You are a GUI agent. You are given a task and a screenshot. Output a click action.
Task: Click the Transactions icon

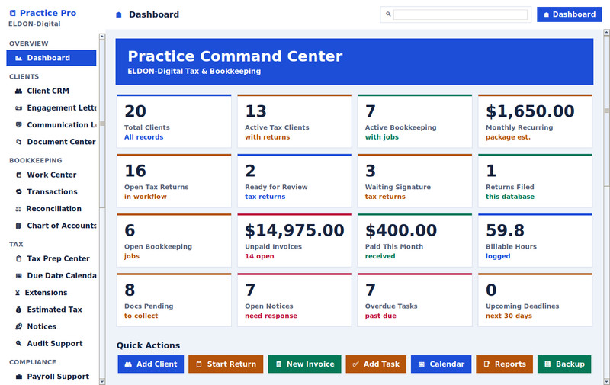pos(18,191)
